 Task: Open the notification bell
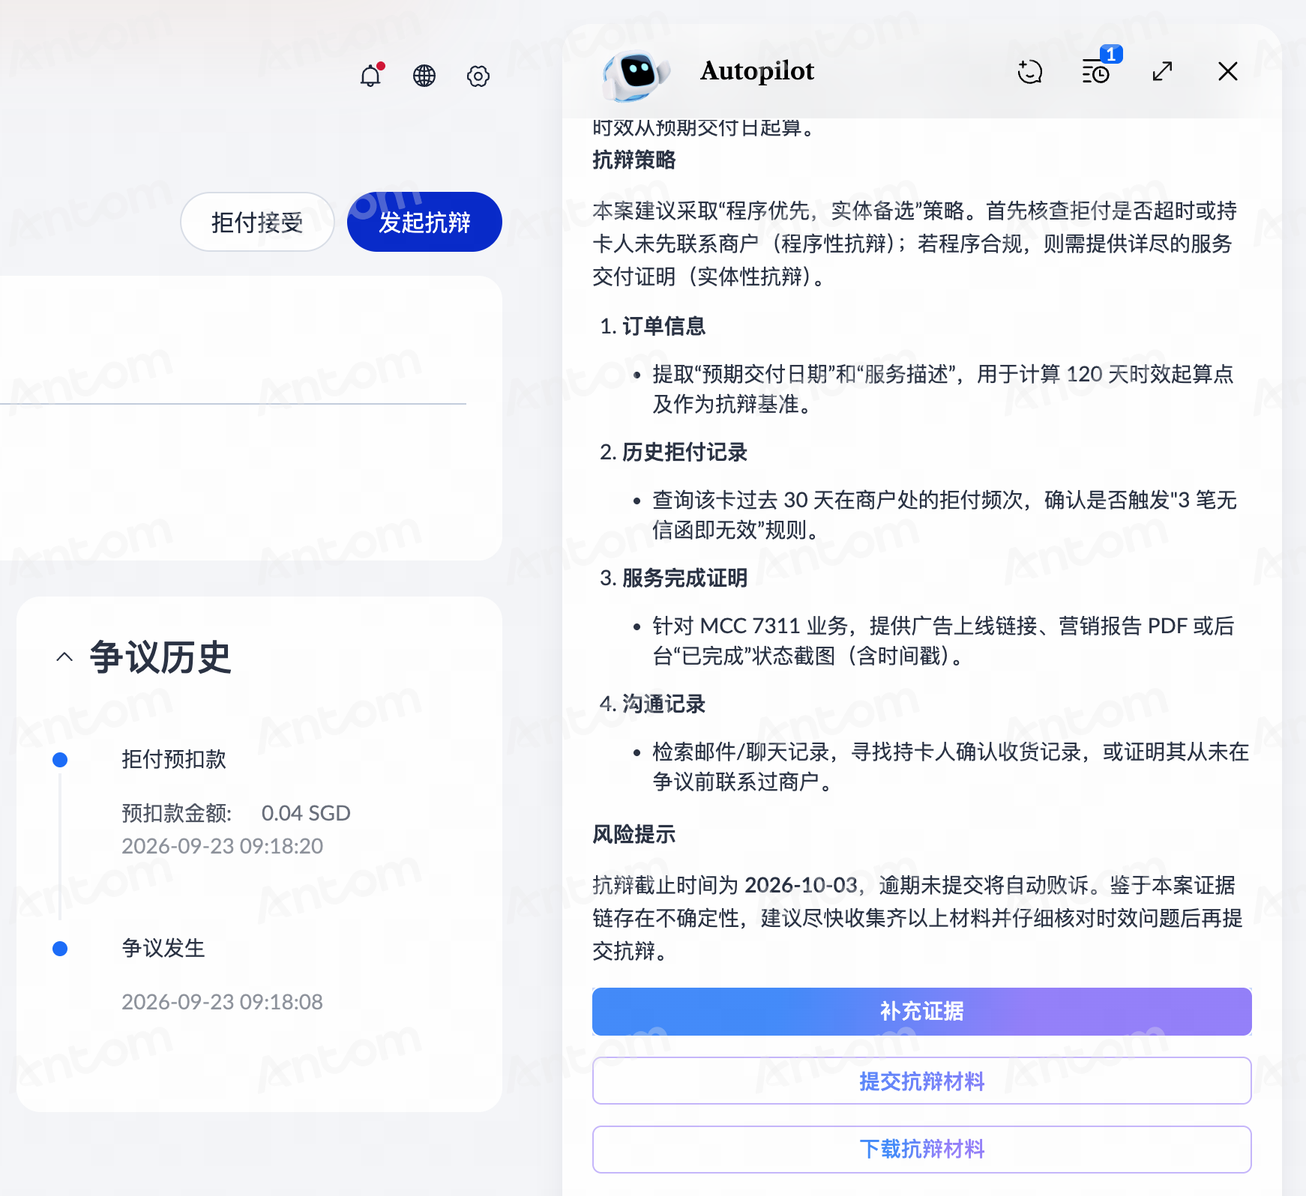(x=371, y=75)
